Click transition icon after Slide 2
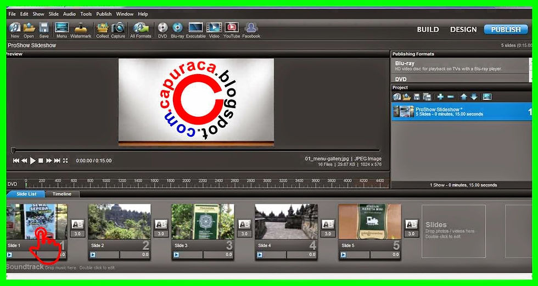The height and width of the screenshot is (286, 538). (161, 225)
